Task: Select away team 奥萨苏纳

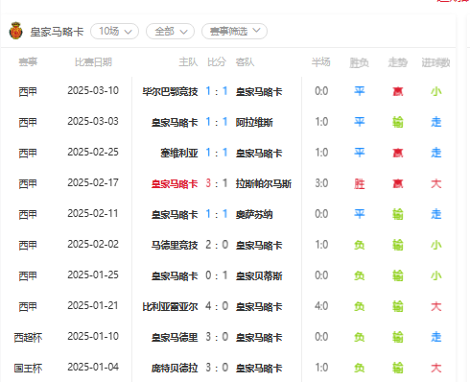Action: (254, 214)
